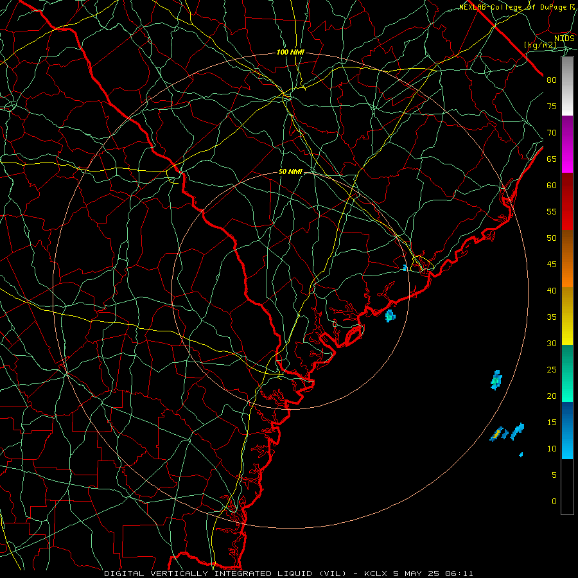Pick the yellow segment of the color bar
Viewport: 578px width, 578px height.
[567, 316]
